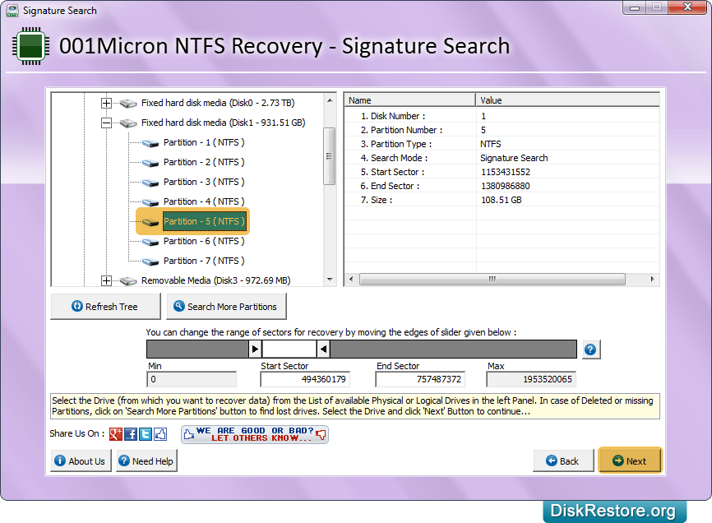Click the tree vertical scrollbar thumb

330,156
